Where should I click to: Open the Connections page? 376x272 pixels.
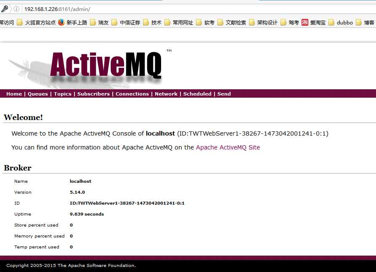click(132, 94)
